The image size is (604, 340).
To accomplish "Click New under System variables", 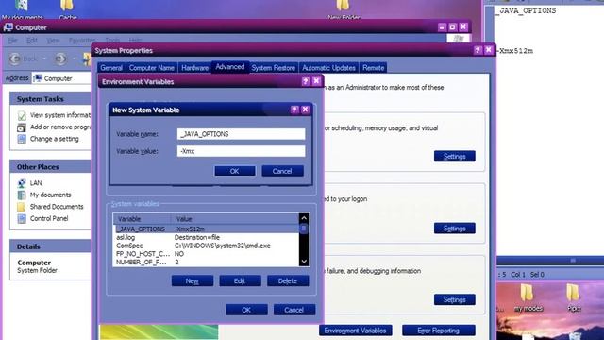I will click(x=193, y=281).
